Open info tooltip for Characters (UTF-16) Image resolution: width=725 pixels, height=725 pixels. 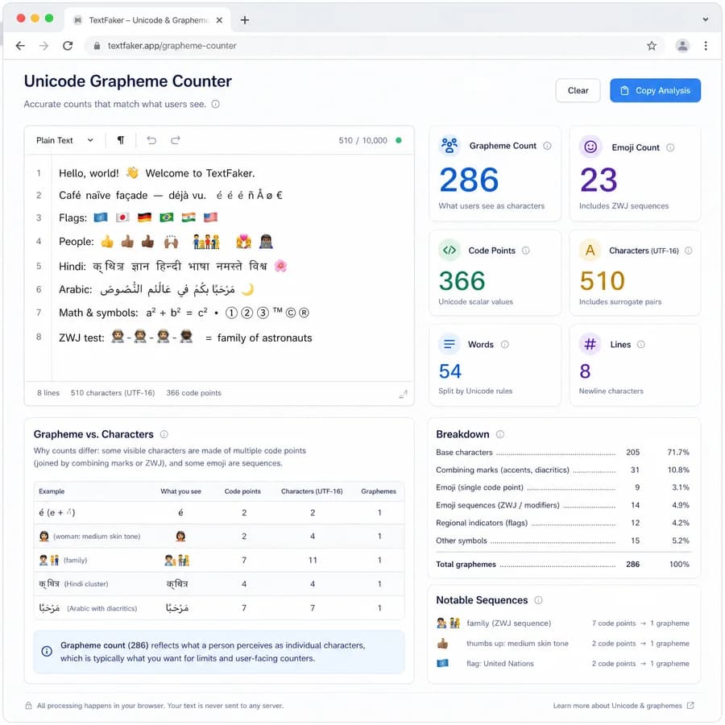pos(689,251)
